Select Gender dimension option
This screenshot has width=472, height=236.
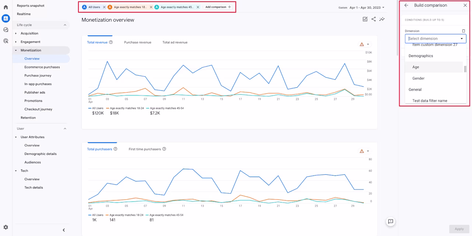418,78
